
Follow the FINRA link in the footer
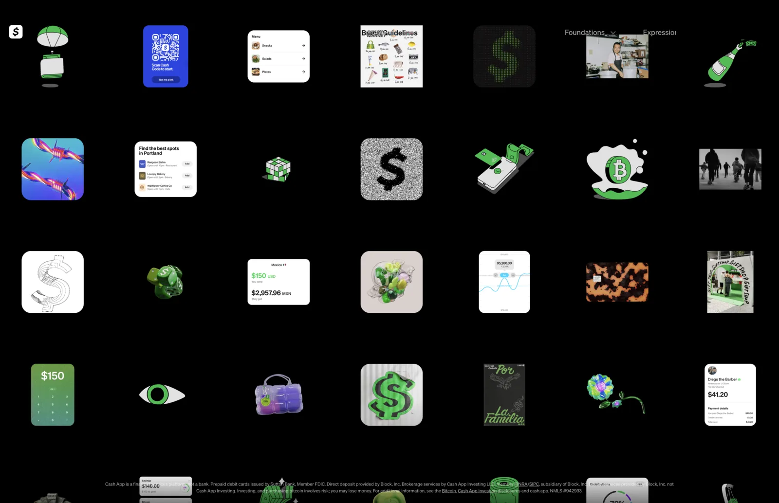click(x=520, y=485)
